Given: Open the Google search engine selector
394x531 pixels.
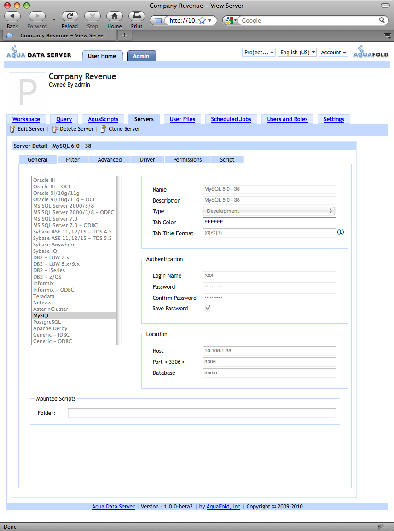Looking at the screenshot, I should pos(231,21).
